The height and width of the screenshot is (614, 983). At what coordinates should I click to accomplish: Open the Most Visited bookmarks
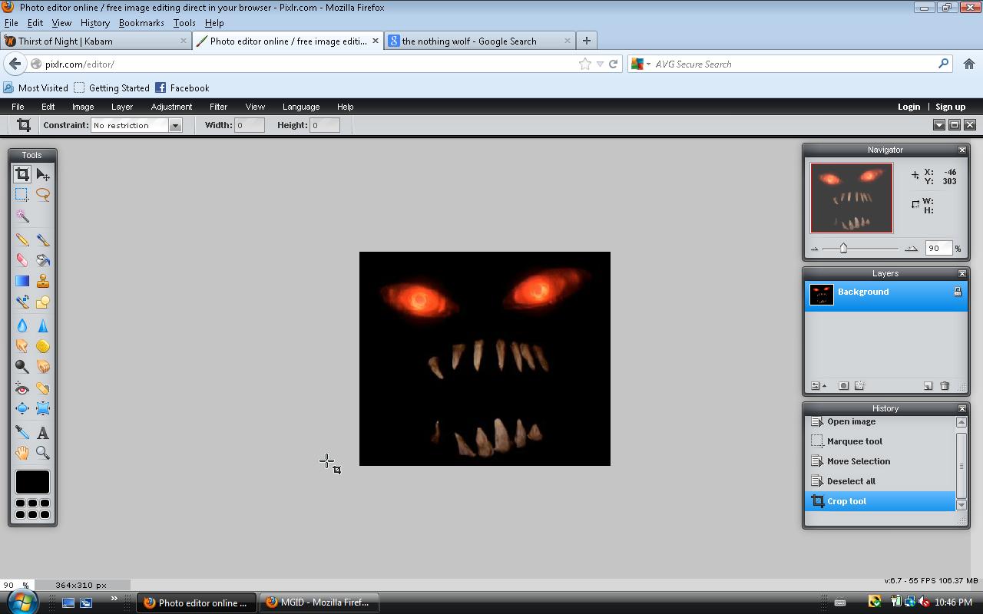[36, 87]
